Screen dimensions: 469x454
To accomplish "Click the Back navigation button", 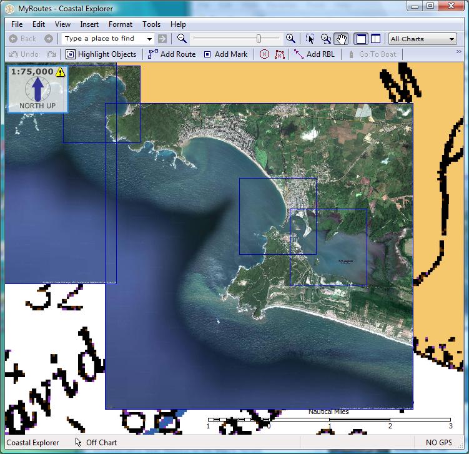I will (x=22, y=39).
